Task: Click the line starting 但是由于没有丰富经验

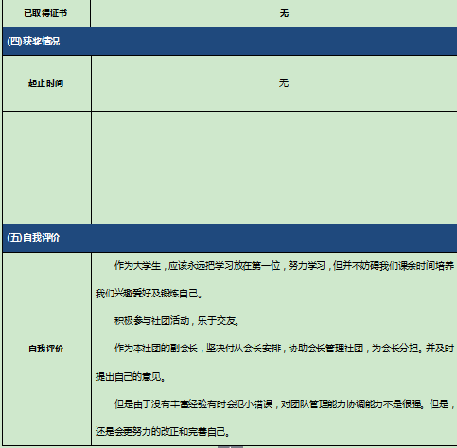Action: pos(284,403)
